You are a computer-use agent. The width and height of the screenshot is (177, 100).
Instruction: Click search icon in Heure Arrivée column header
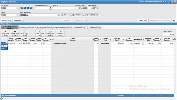[22, 39]
